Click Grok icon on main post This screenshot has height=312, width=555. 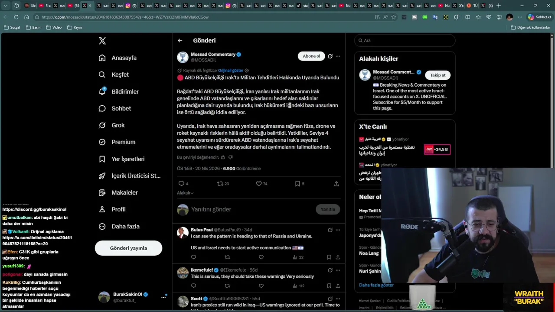point(330,56)
